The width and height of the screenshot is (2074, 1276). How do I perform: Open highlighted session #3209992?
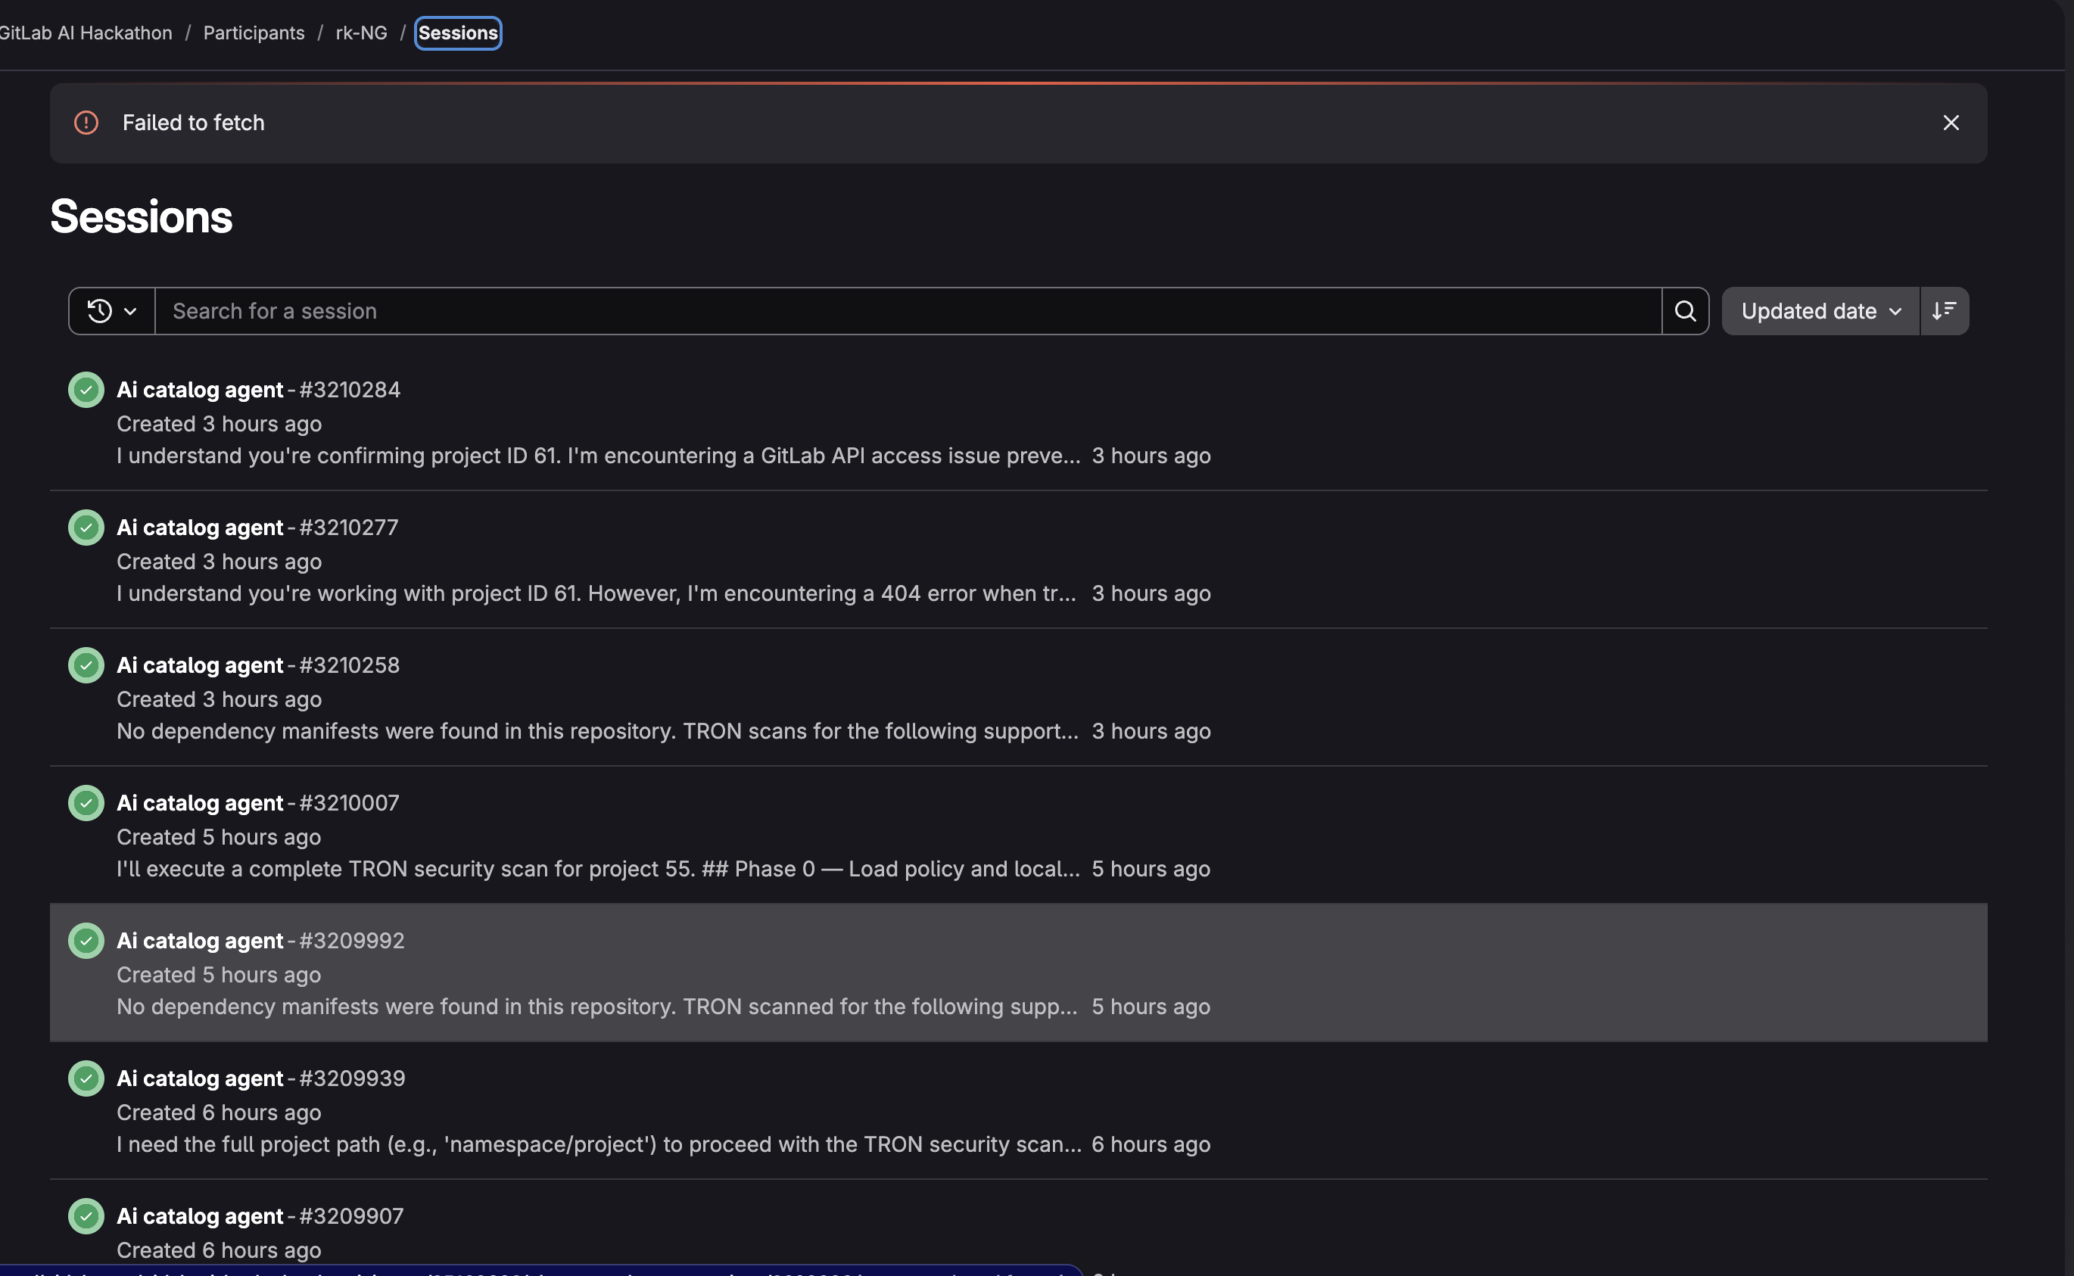click(x=200, y=941)
